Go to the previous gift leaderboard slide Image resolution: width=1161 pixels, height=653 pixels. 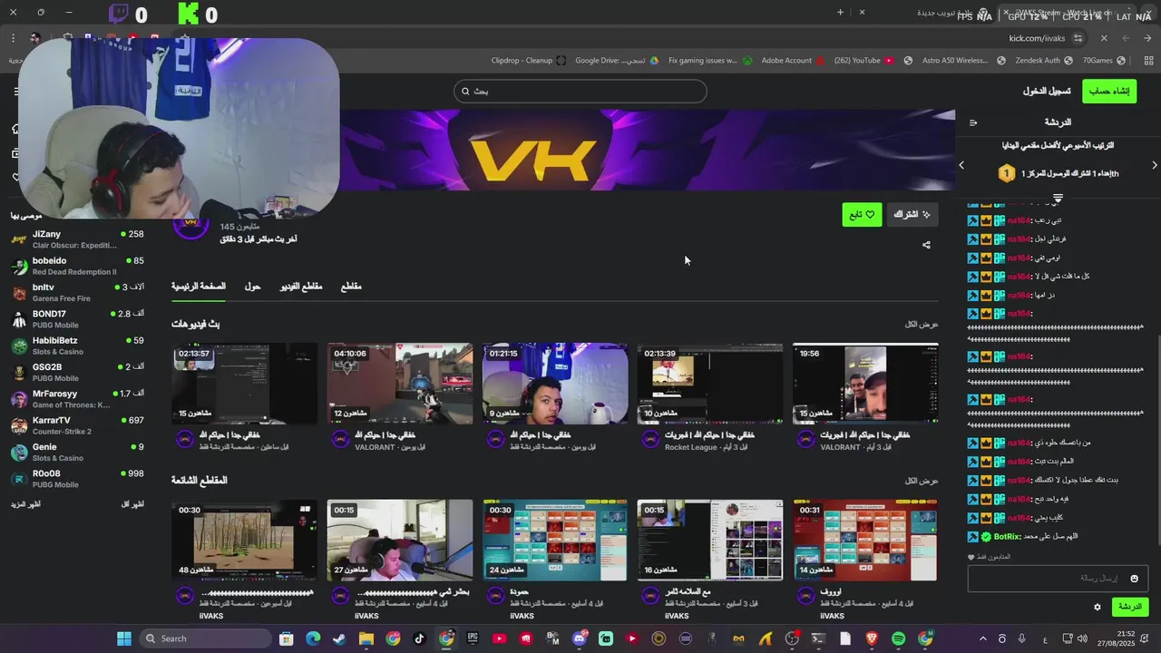point(962,165)
